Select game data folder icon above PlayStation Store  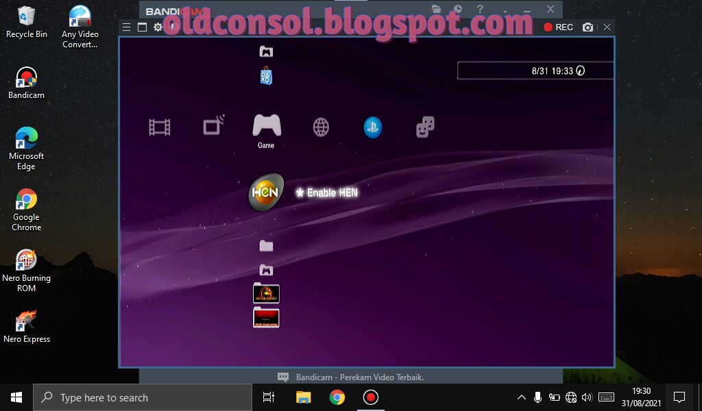266,51
